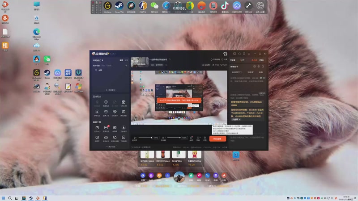Click the trash icon in danmaku panel
The height and width of the screenshot is (201, 358).
(x=261, y=78)
